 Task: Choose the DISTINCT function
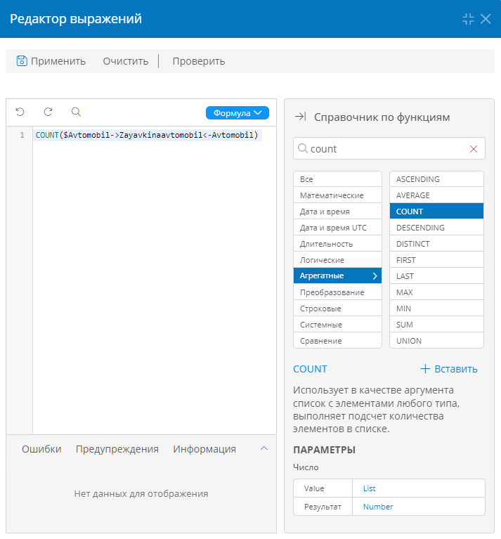click(x=436, y=244)
